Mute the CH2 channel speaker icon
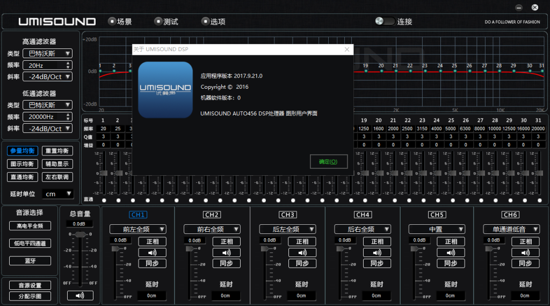550x306 pixels. tap(227, 253)
